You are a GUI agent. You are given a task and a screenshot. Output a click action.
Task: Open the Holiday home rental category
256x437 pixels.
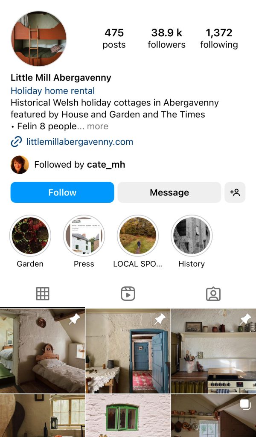pos(52,90)
